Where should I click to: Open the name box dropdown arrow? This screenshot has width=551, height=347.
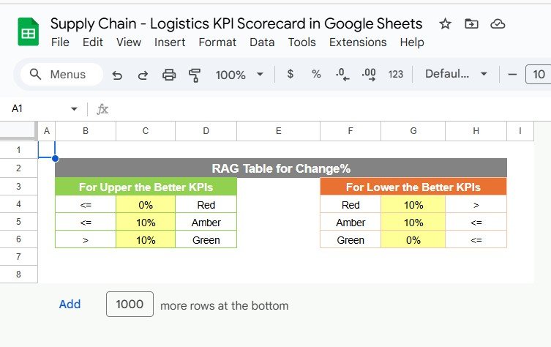(74, 109)
